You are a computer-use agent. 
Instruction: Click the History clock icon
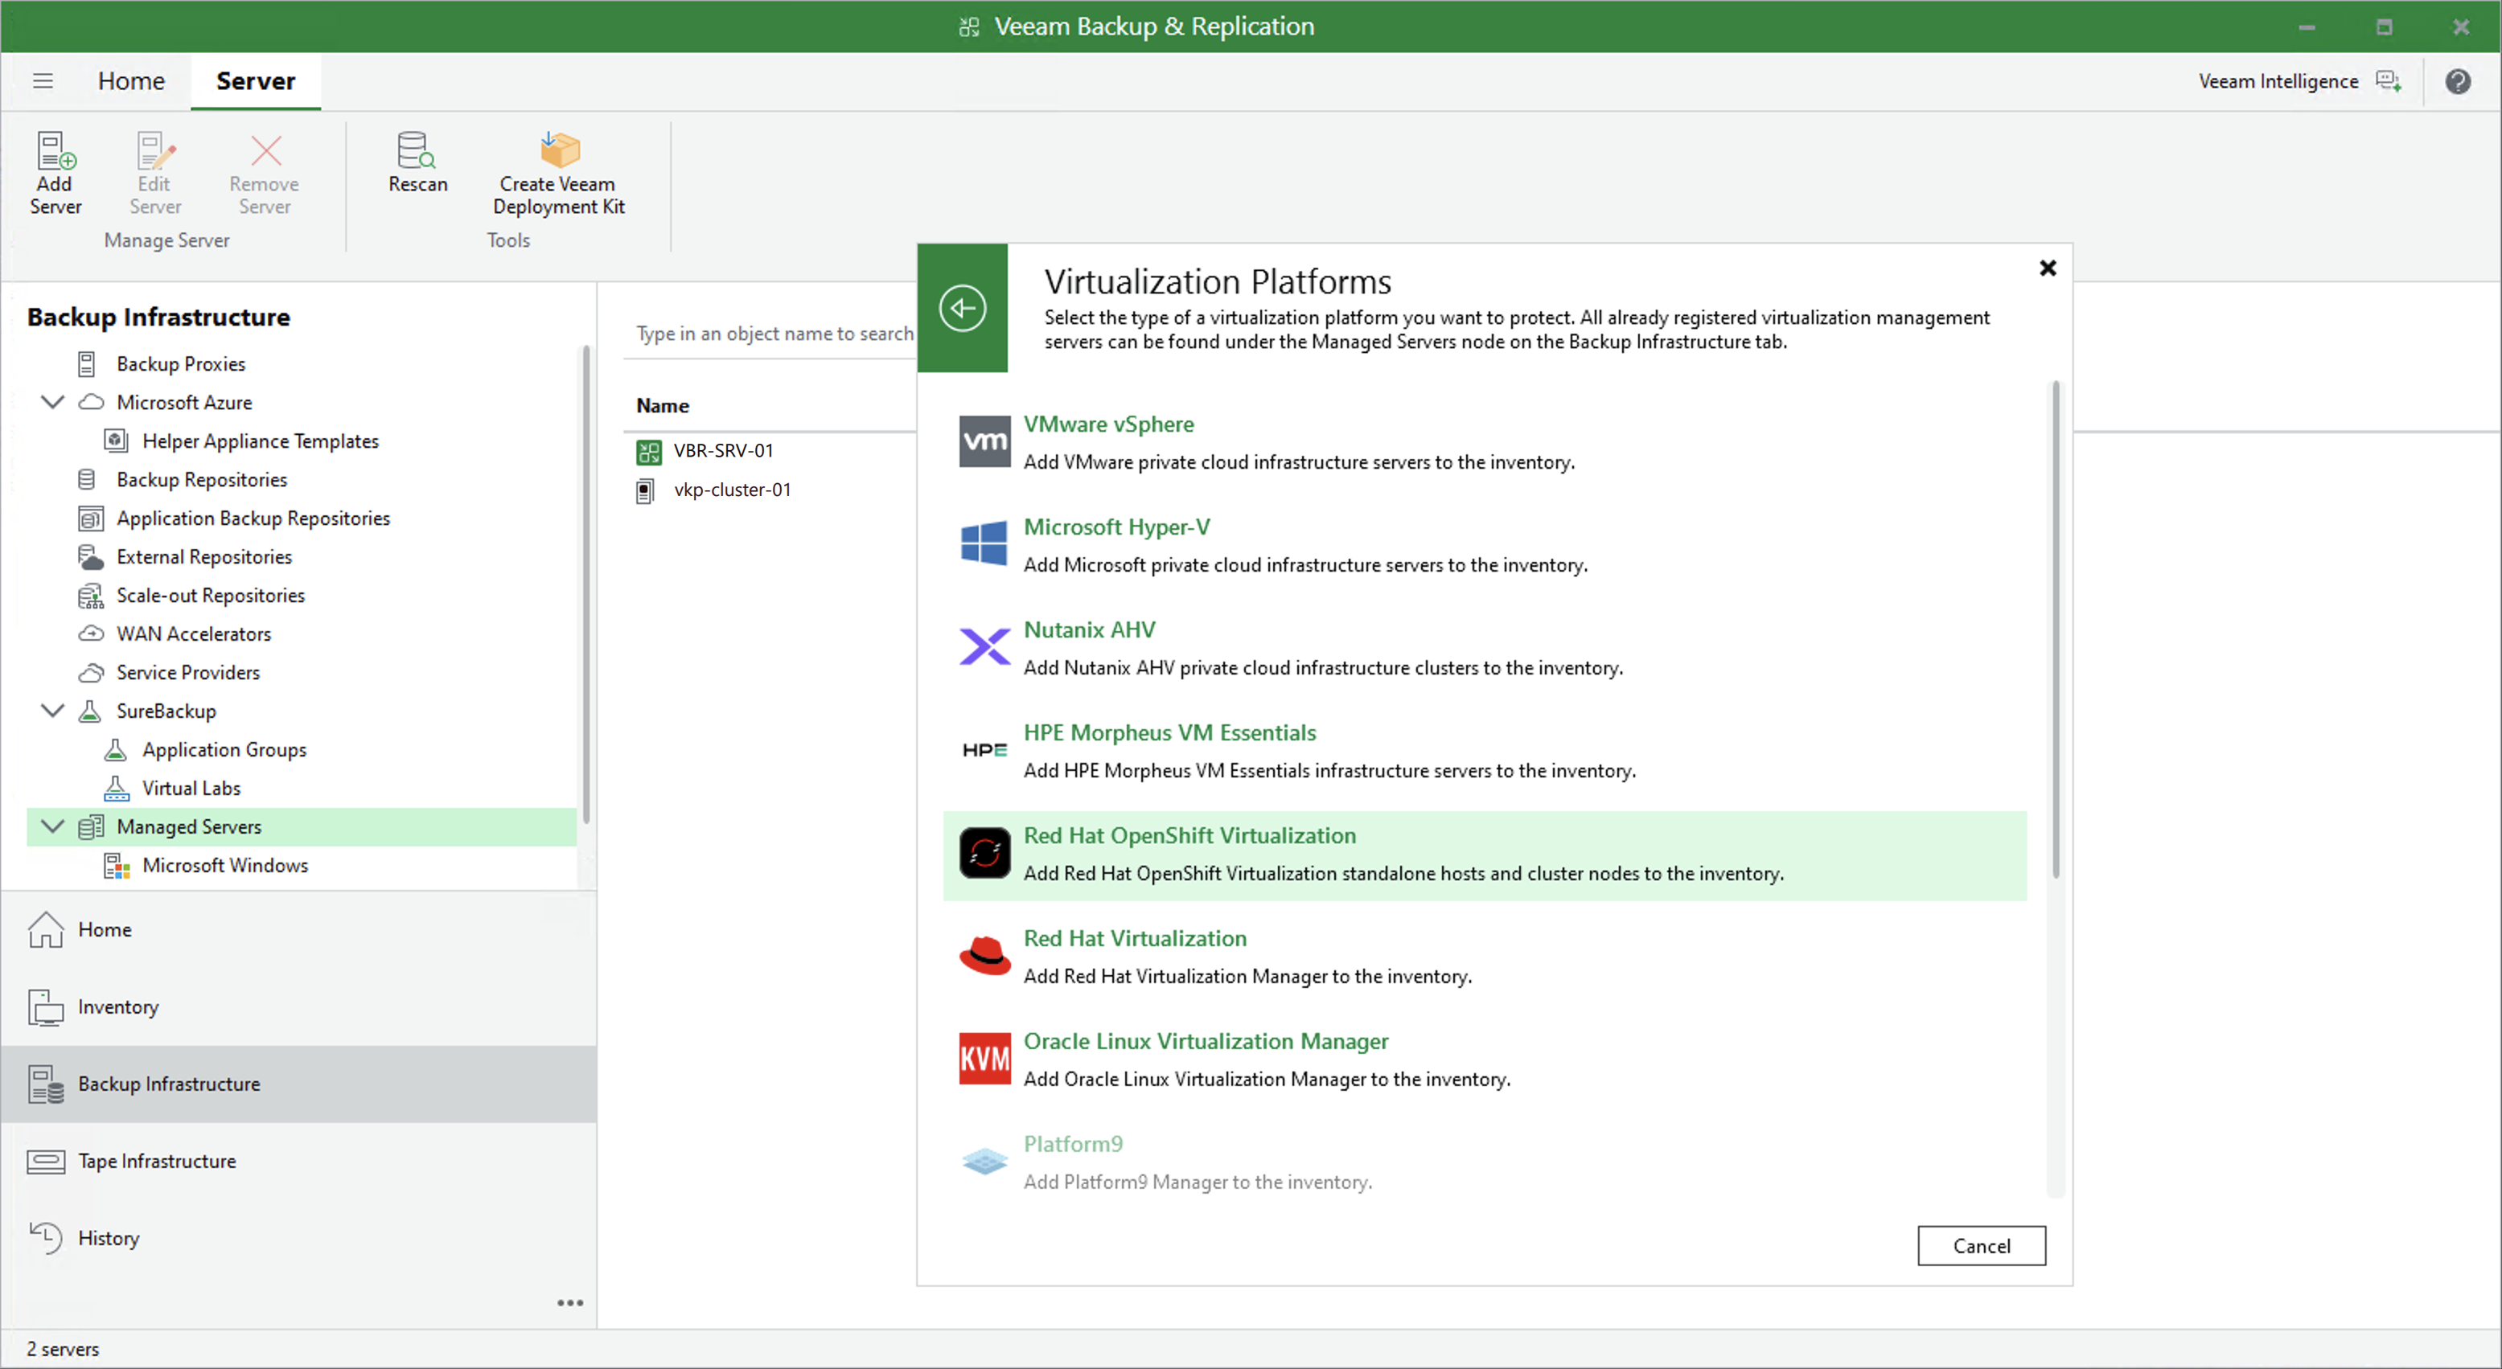point(46,1238)
